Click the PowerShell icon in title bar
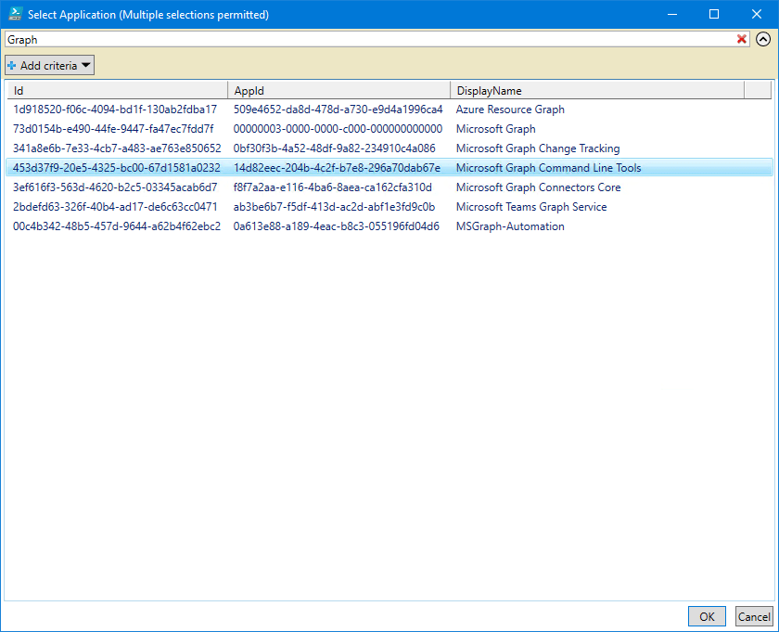This screenshot has width=779, height=632. pos(14,14)
